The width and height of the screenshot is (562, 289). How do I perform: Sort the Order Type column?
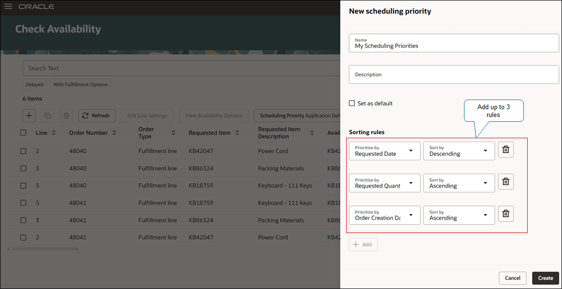click(x=173, y=133)
